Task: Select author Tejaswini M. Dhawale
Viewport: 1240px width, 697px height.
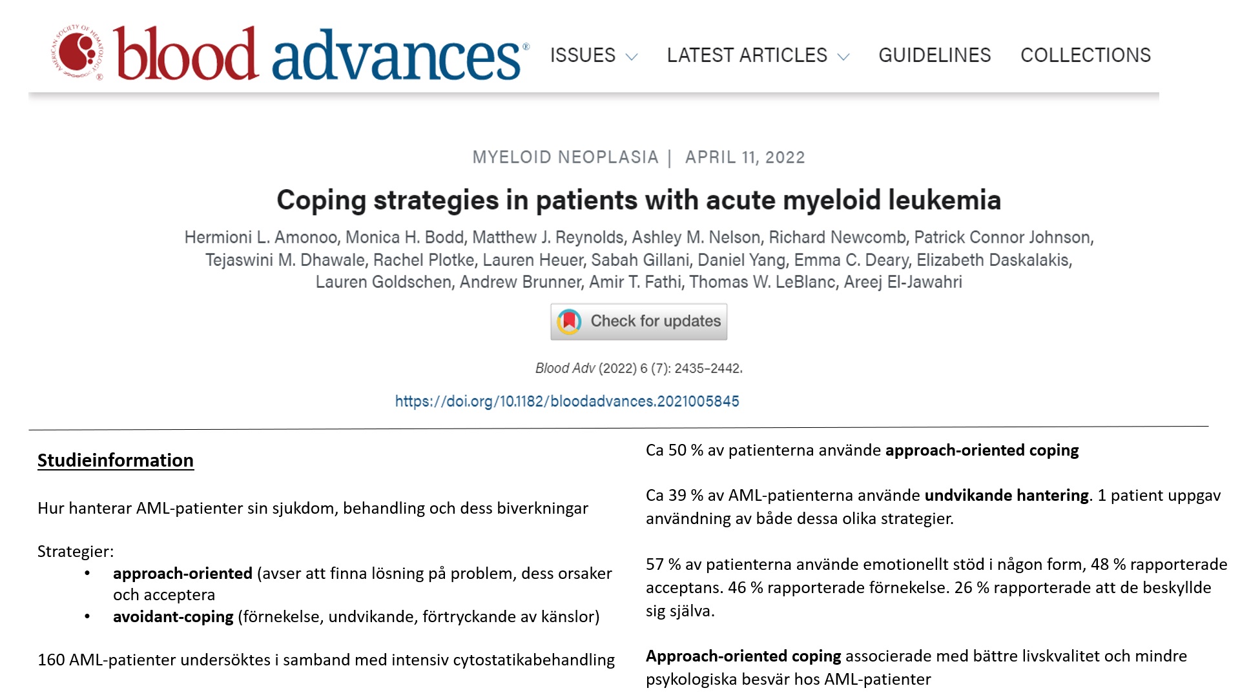Action: click(x=285, y=260)
